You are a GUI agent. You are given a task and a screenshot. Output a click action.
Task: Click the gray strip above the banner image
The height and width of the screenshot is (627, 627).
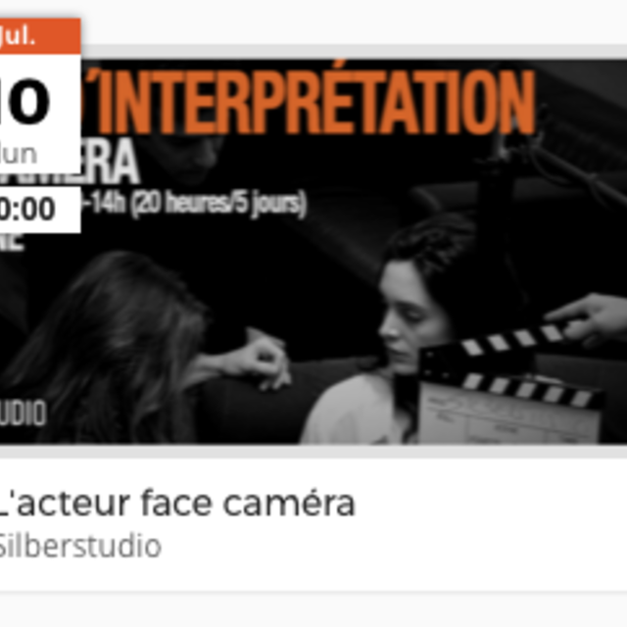[x=354, y=52]
